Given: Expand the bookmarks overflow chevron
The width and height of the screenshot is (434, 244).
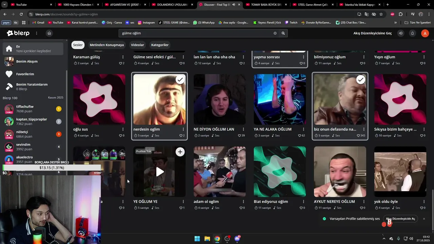Looking at the screenshot, I should (395, 22).
